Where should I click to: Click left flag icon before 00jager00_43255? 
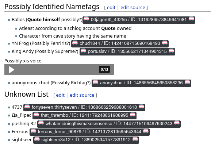pyautogui.click(x=86, y=19)
